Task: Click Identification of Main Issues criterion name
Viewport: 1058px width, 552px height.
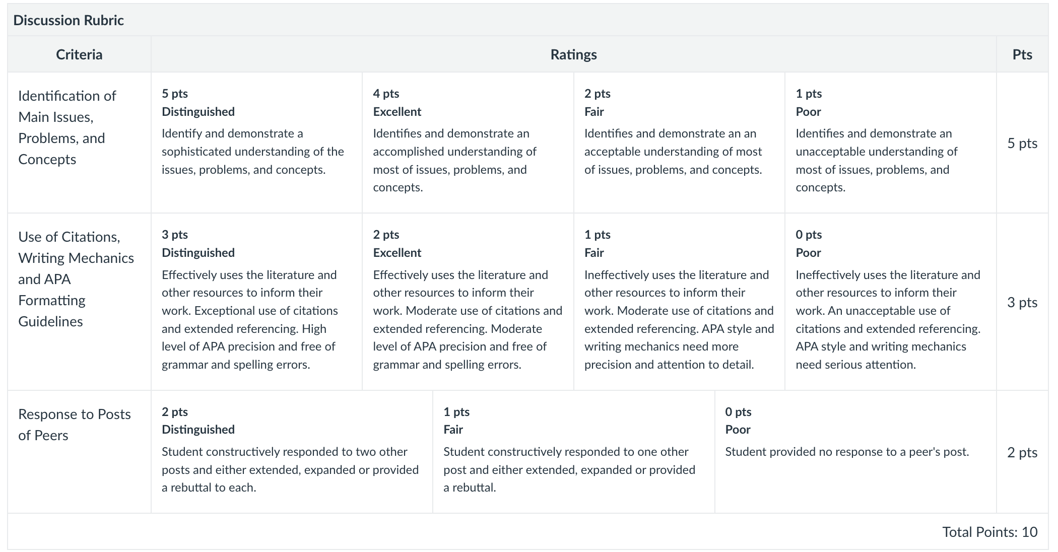Action: pos(67,127)
